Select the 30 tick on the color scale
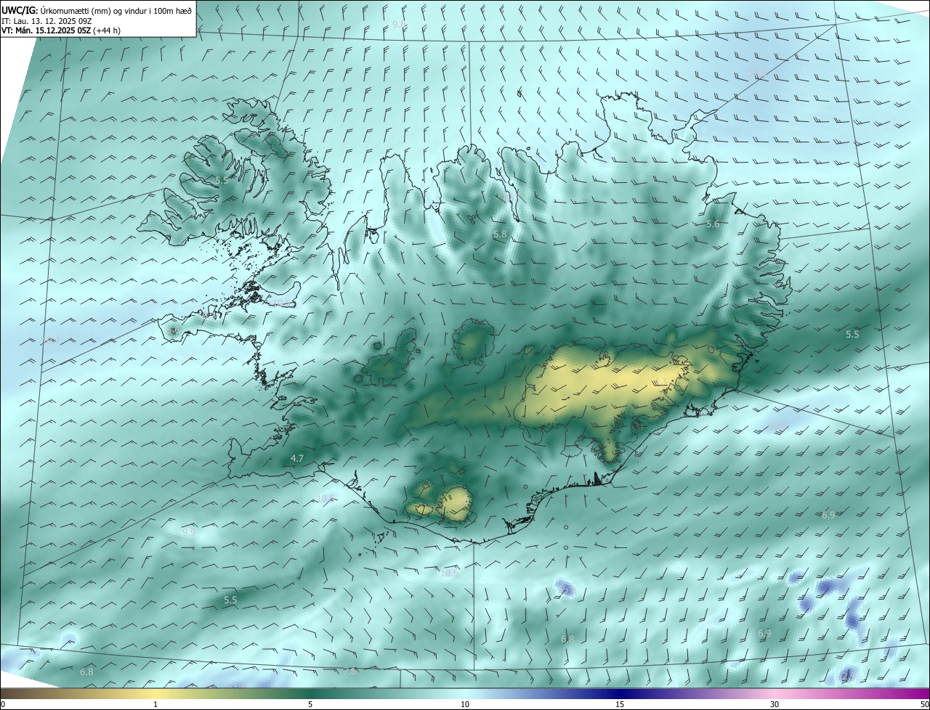This screenshot has width=930, height=710. click(x=775, y=704)
